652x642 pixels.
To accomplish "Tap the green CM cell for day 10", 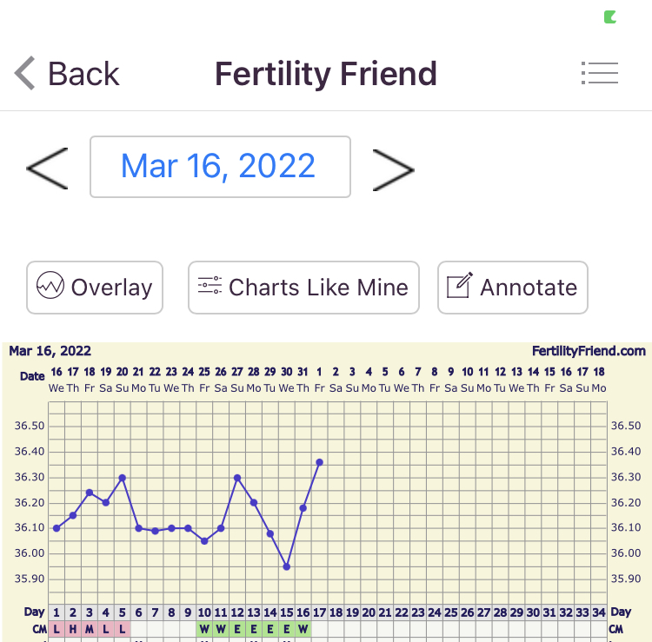I will click(204, 628).
